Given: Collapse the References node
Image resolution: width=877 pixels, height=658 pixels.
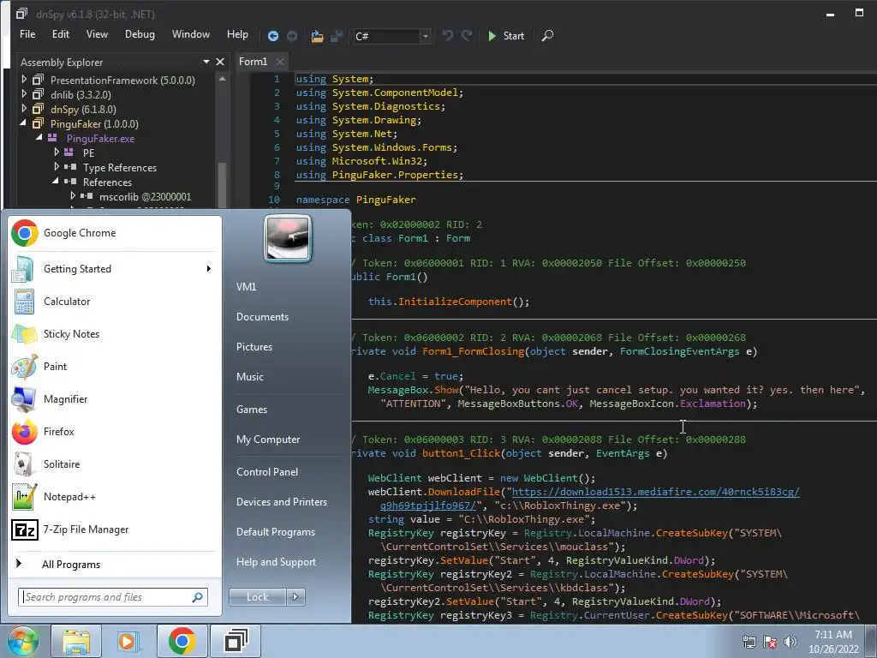Looking at the screenshot, I should (56, 182).
